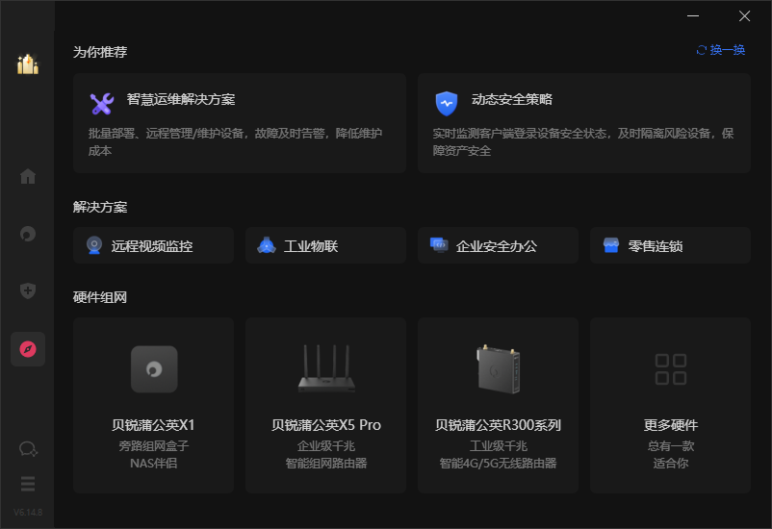Viewport: 772px width, 529px height.
Task: Click the 解决方案 section heading
Action: click(x=100, y=207)
